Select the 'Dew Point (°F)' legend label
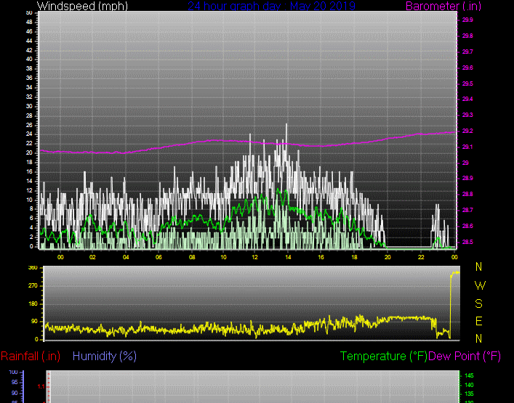514x403 pixels. tap(465, 356)
